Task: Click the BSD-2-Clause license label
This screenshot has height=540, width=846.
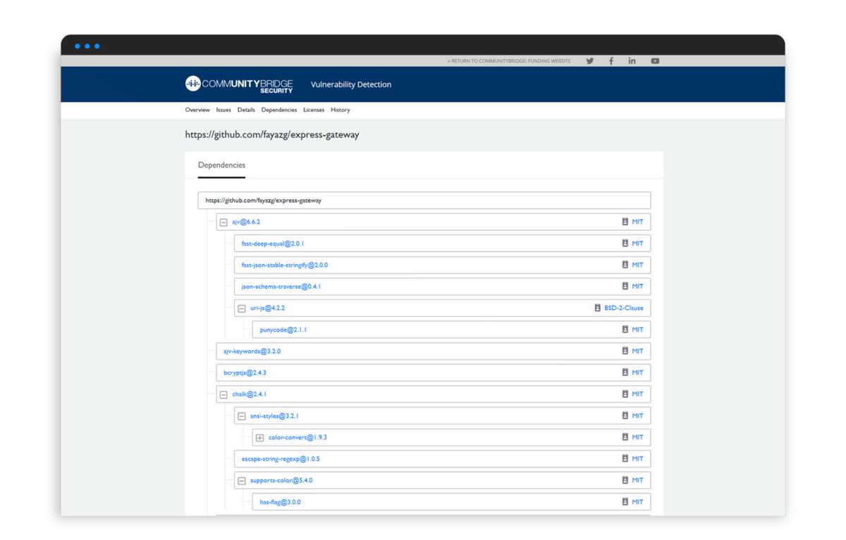Action: pyautogui.click(x=624, y=308)
